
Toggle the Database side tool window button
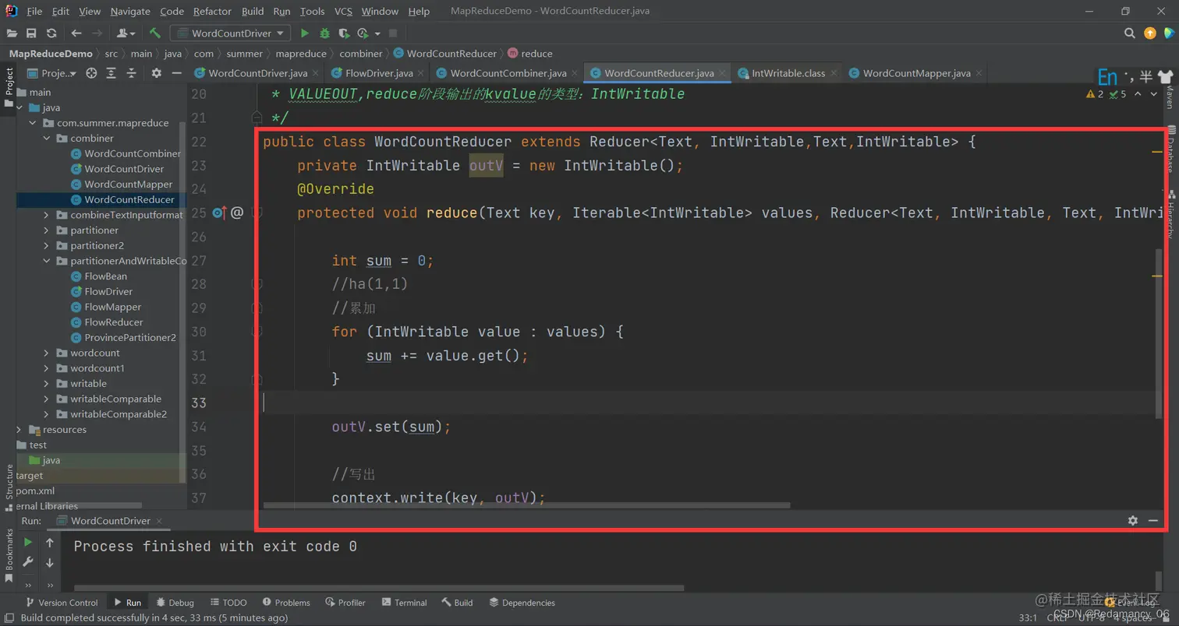click(1170, 149)
